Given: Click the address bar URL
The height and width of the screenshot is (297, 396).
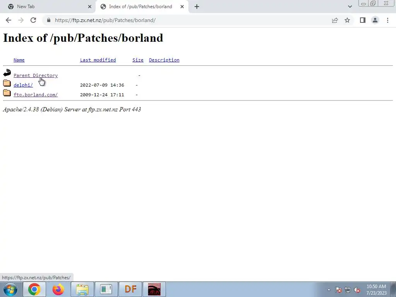Looking at the screenshot, I should point(105,20).
